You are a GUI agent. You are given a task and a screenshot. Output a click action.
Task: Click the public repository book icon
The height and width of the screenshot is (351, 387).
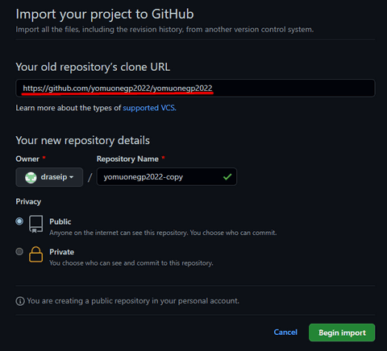35,224
